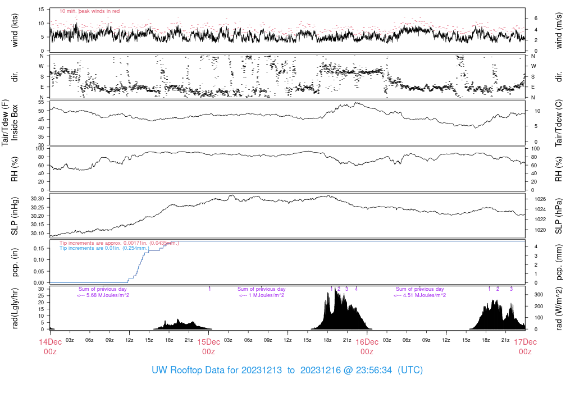575x393 pixels.
Task: Click the 14Dec 00z date marker
Action: 50,346
